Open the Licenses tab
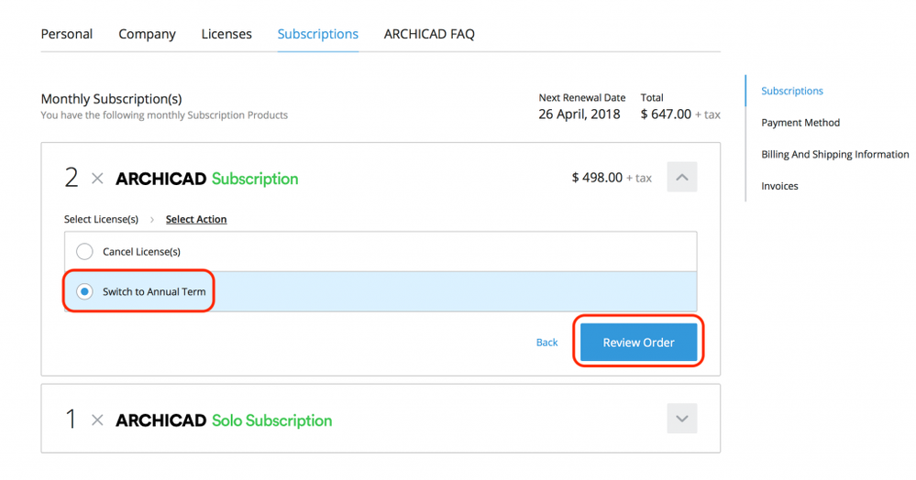Image resolution: width=916 pixels, height=480 pixels. (x=226, y=34)
